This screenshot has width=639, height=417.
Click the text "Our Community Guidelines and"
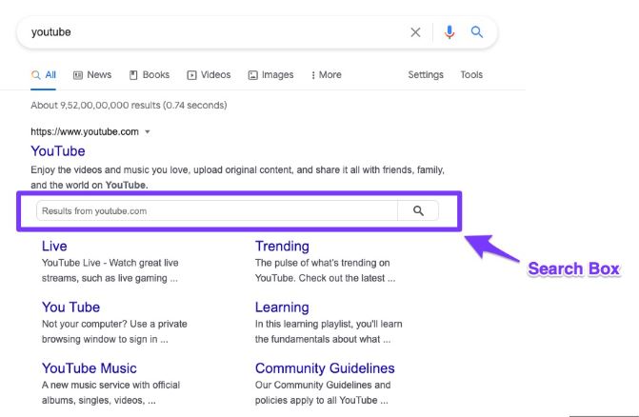coord(323,385)
